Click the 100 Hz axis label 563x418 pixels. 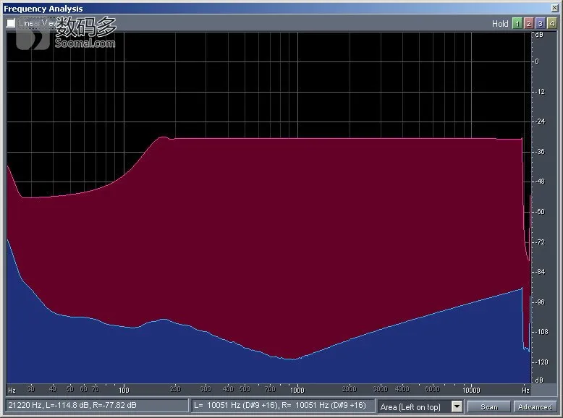[124, 390]
